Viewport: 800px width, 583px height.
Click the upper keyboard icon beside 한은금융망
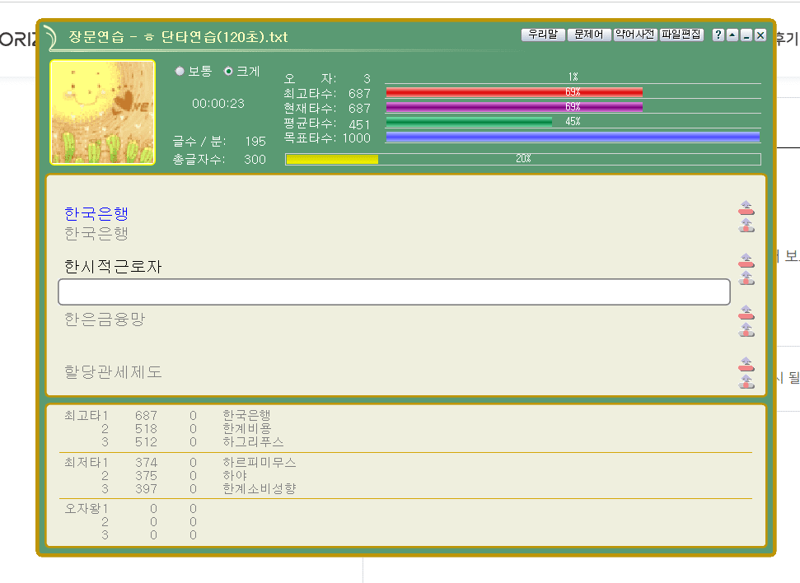(746, 312)
